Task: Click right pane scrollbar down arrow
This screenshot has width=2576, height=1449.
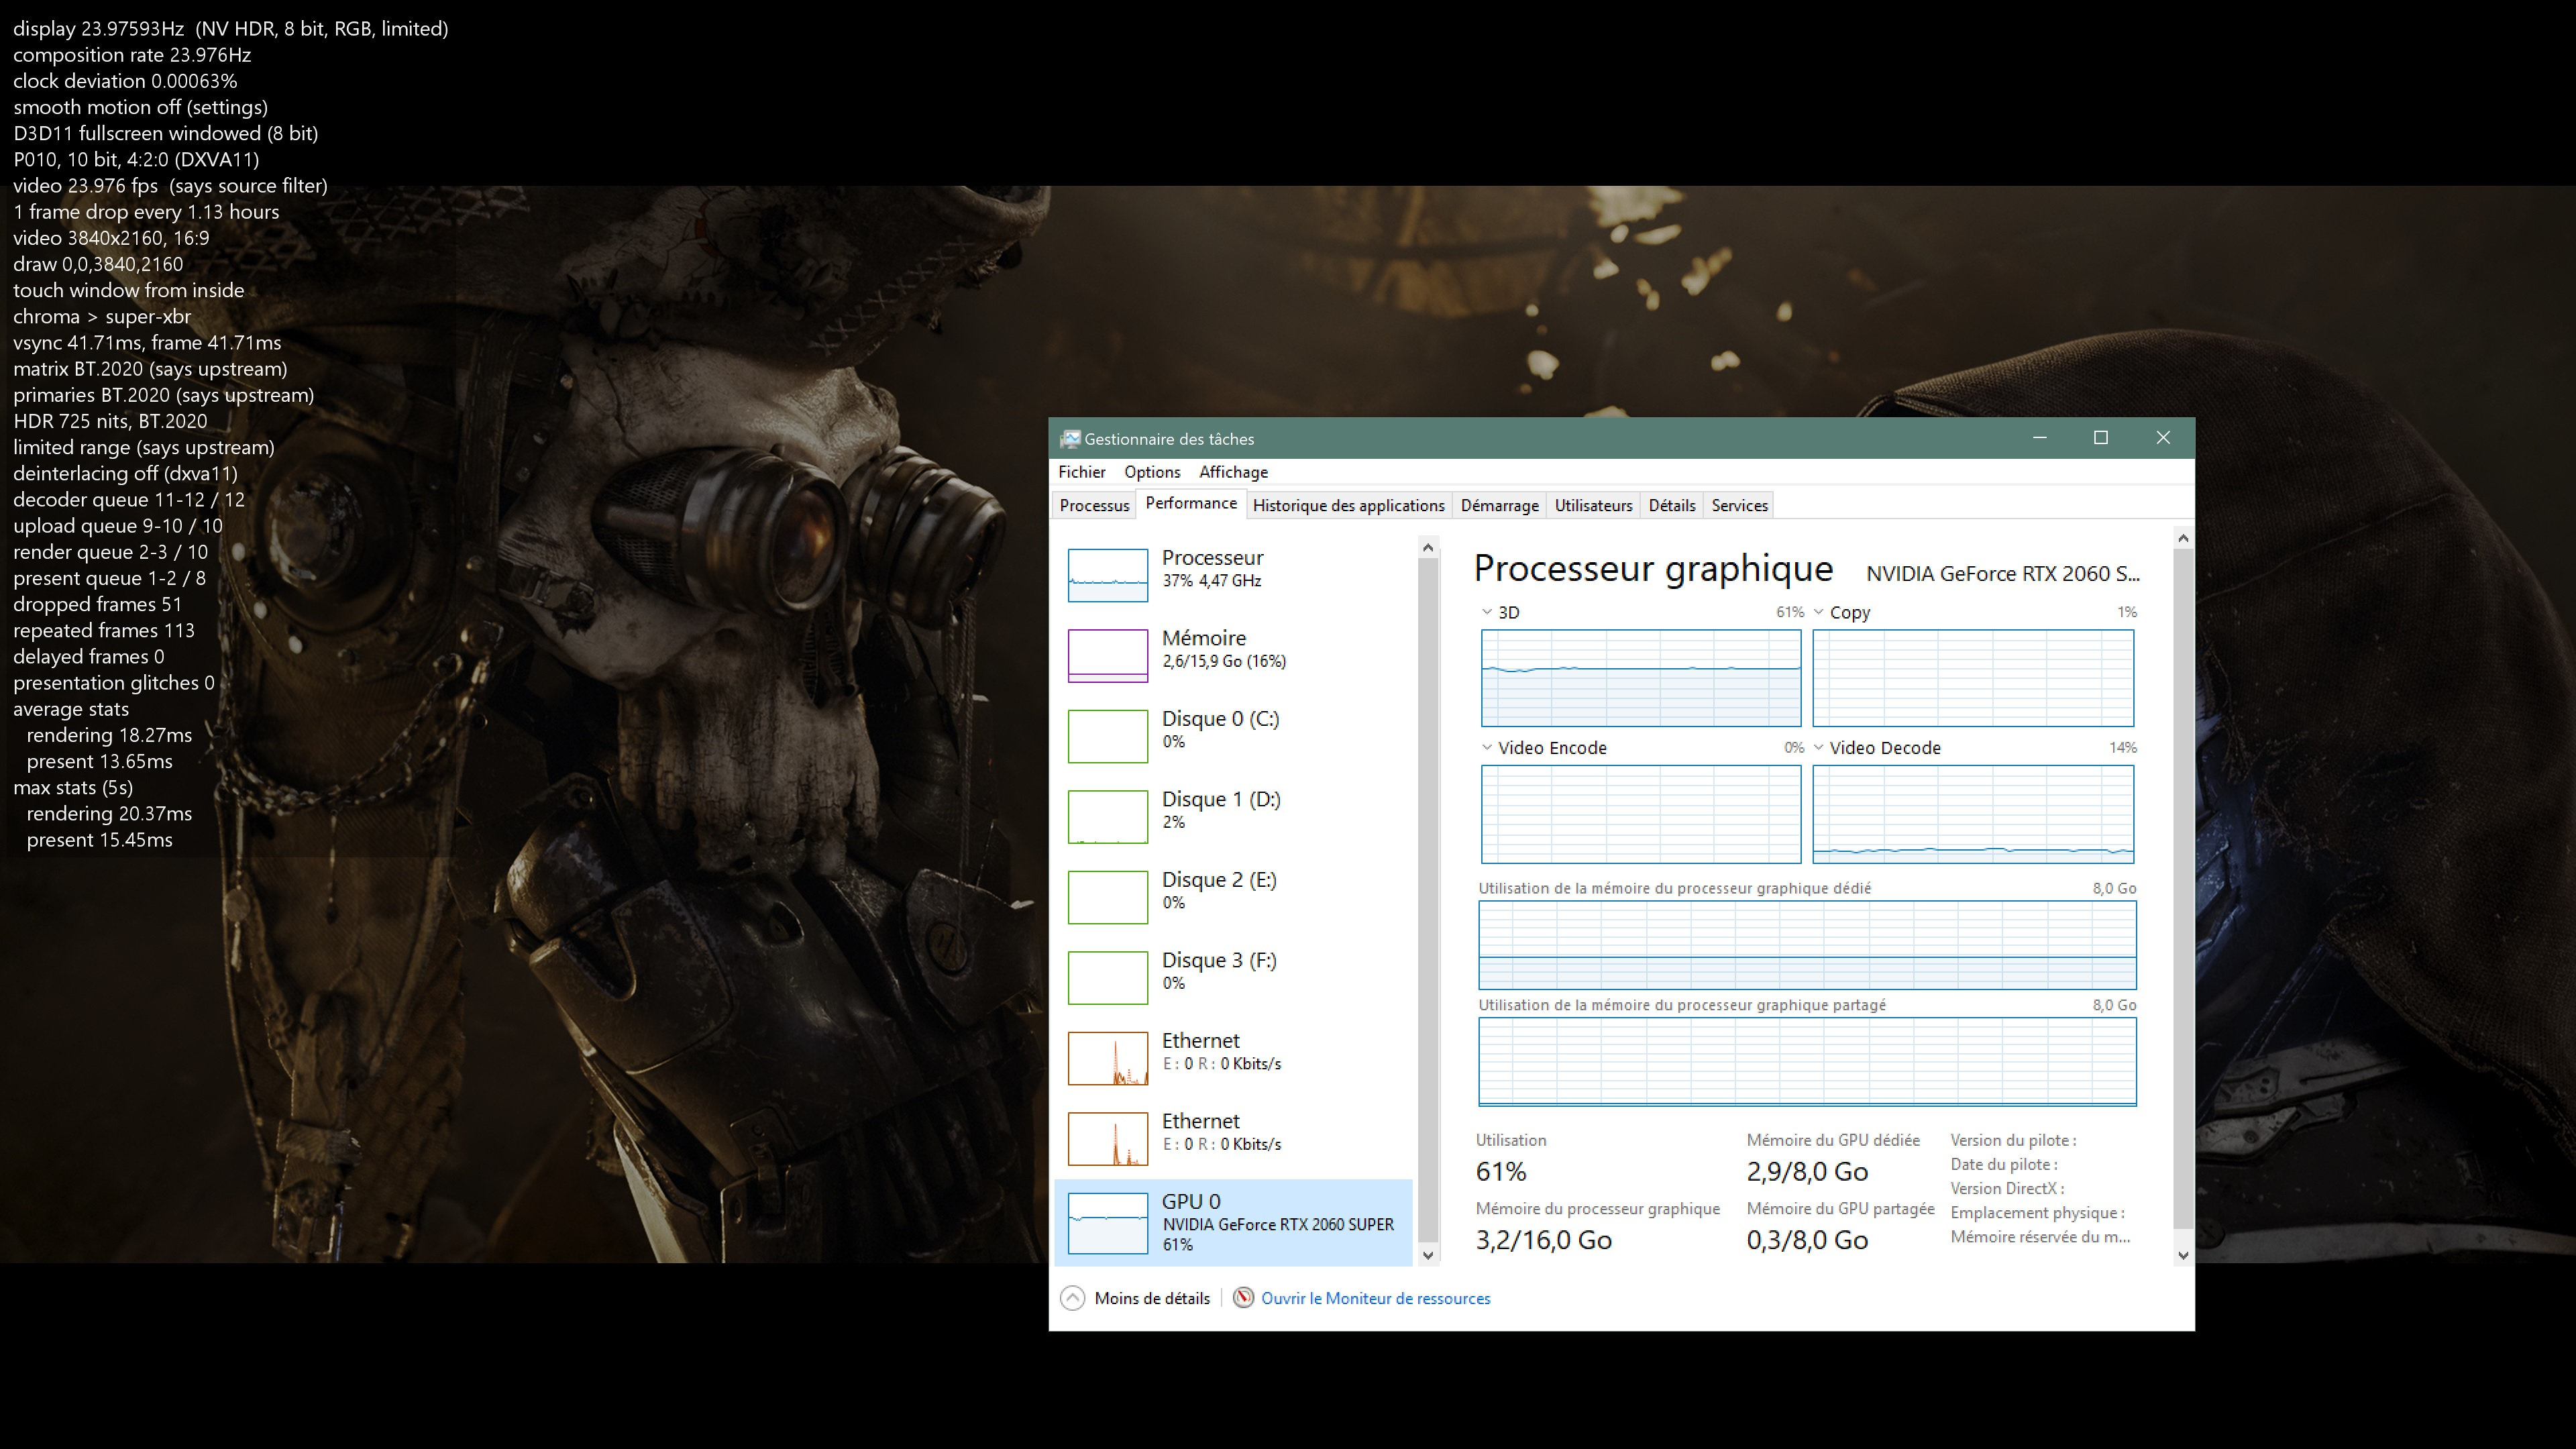Action: (2183, 1255)
